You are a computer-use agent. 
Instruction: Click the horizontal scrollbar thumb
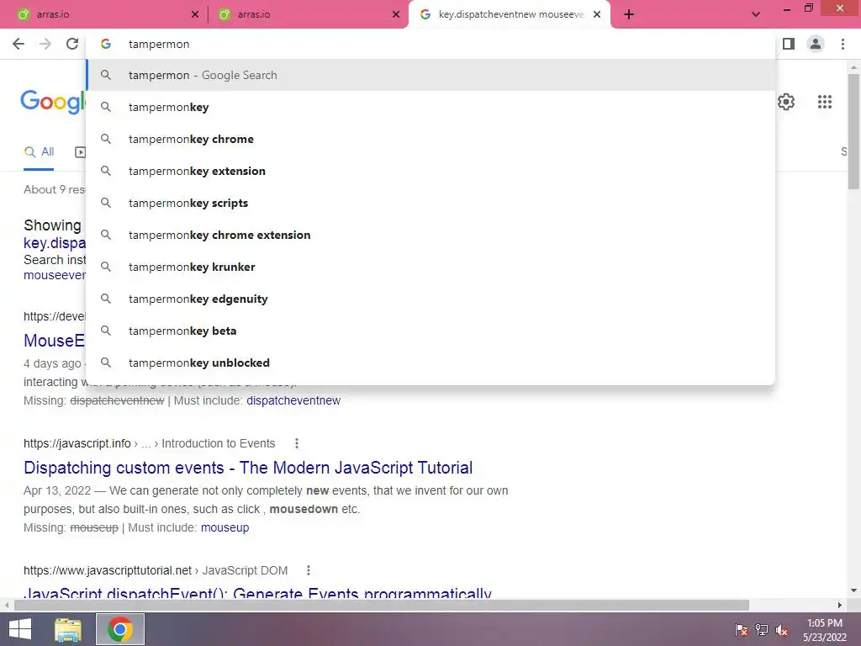click(x=382, y=605)
